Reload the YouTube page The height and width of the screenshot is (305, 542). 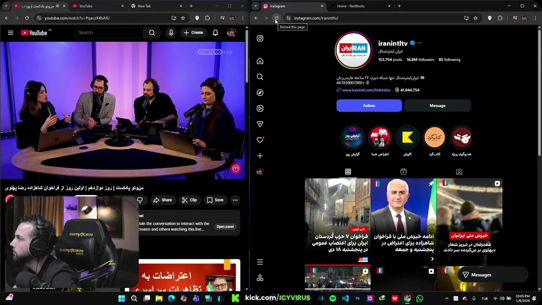tap(27, 18)
